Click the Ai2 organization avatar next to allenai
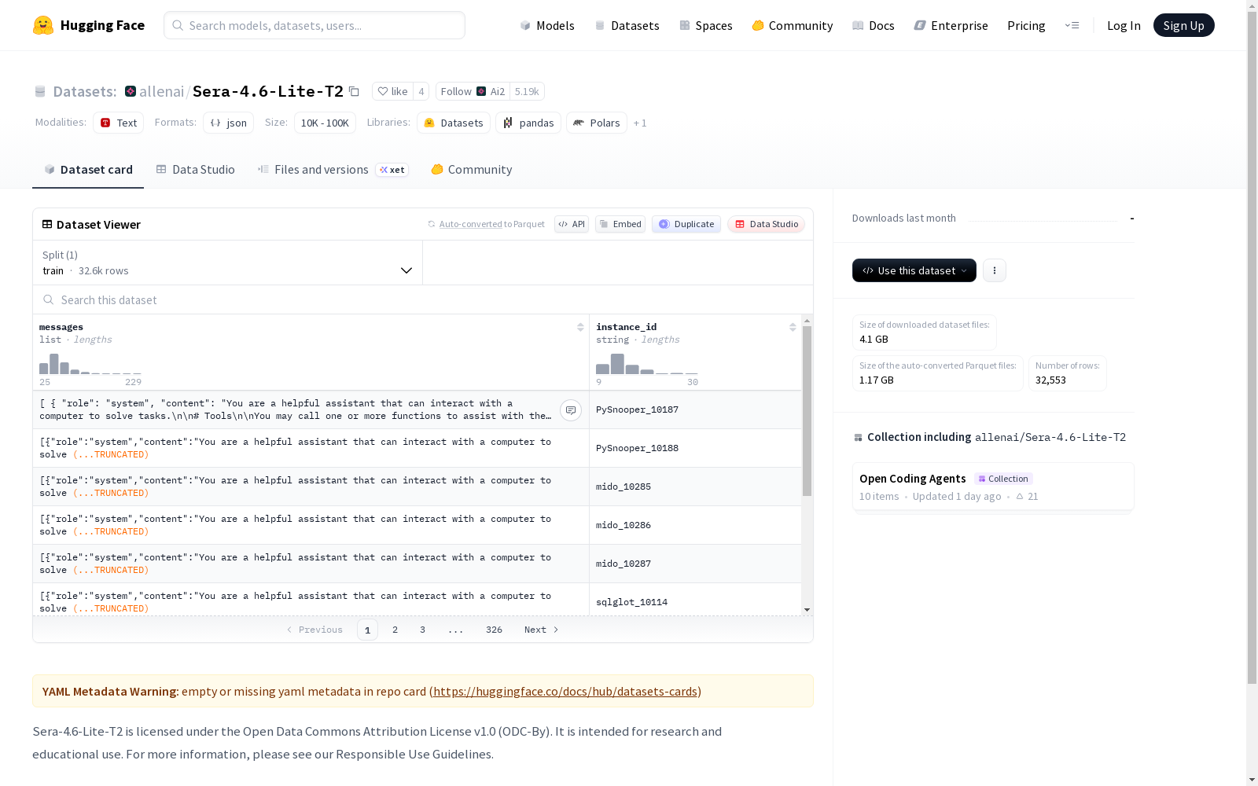The image size is (1258, 786). coord(131,91)
